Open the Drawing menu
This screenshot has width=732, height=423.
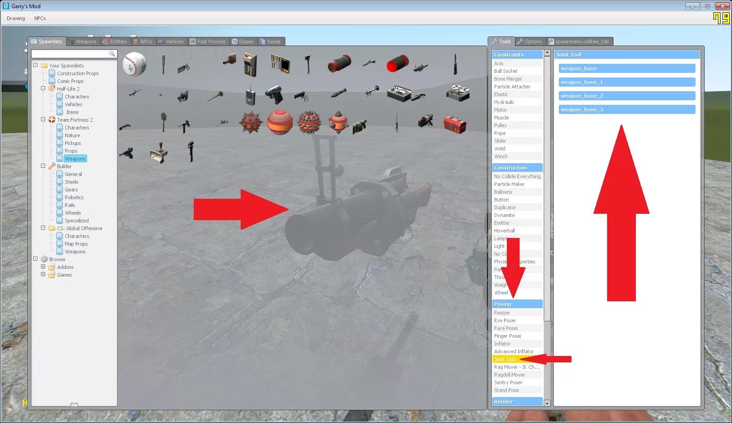(16, 18)
